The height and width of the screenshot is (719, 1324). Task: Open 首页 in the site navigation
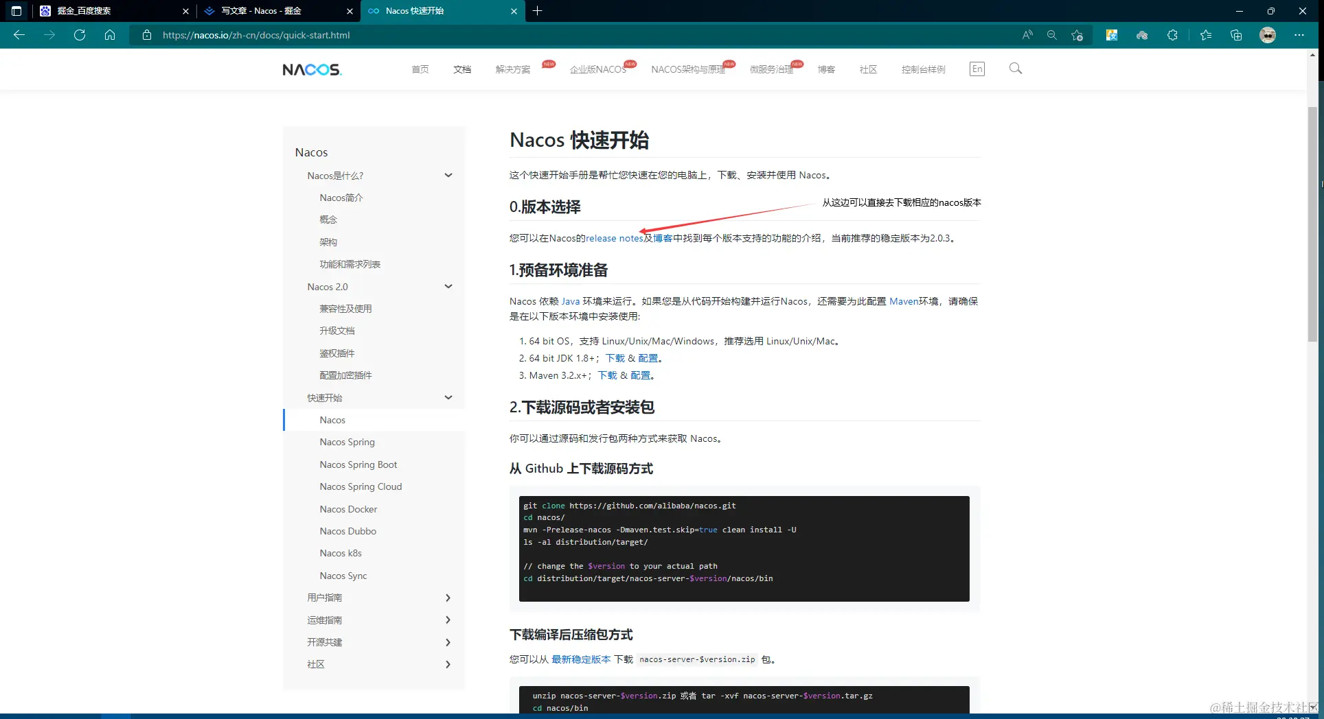coord(420,69)
